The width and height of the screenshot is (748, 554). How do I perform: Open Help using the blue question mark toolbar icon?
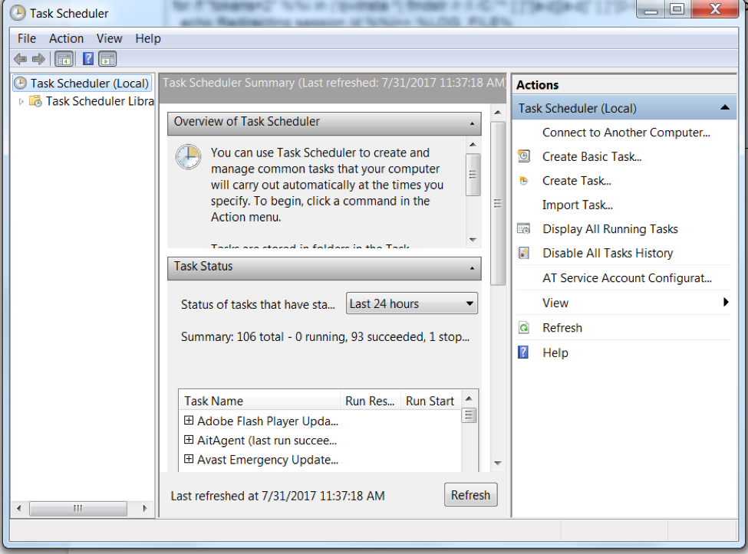point(87,58)
